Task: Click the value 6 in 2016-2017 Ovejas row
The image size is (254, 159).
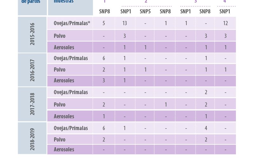Action: click(x=104, y=58)
